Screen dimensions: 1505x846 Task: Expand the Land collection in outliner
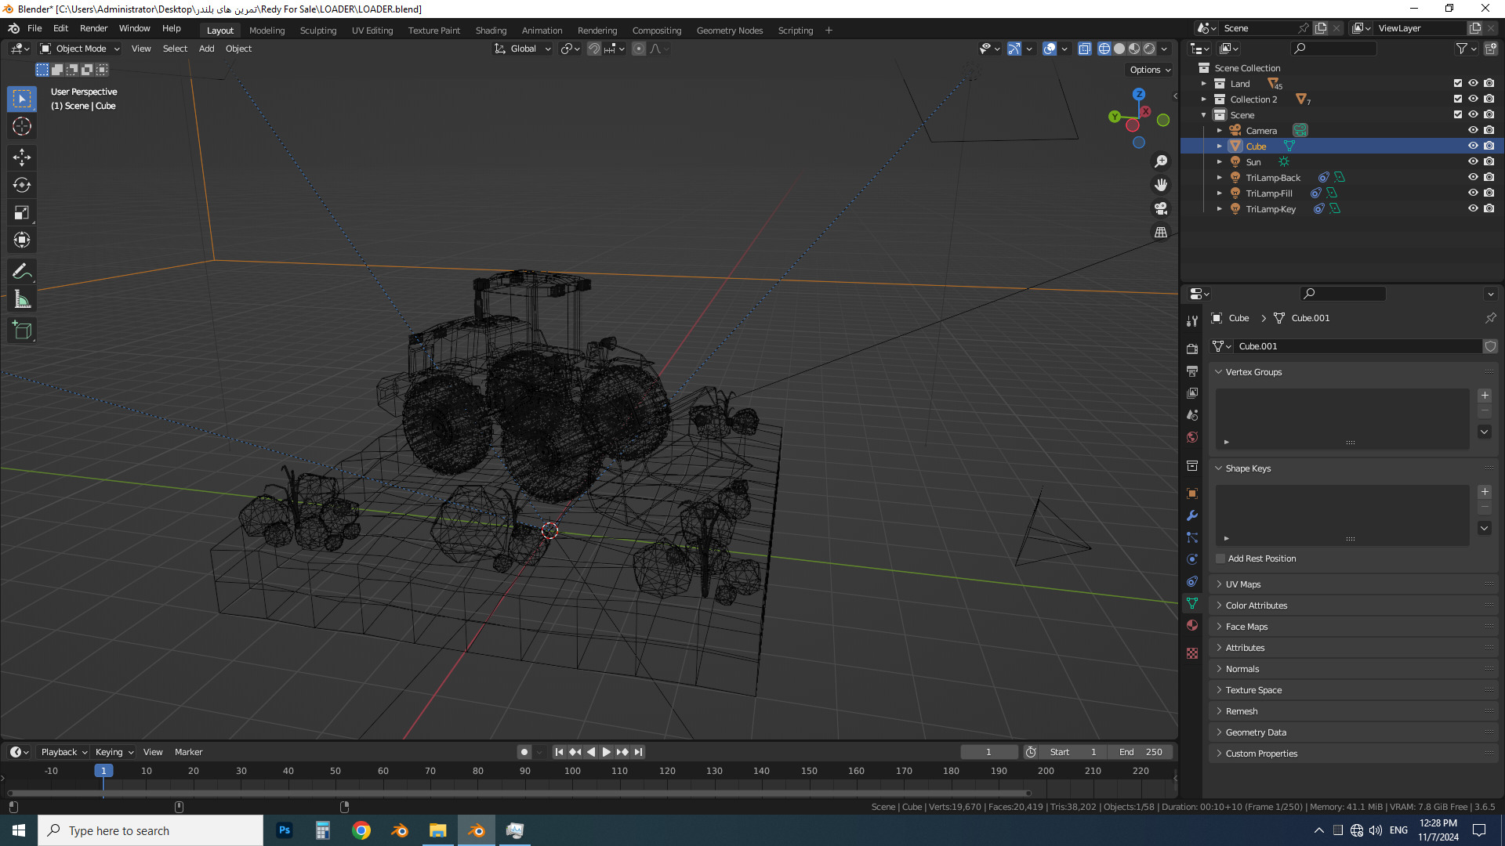pos(1204,84)
